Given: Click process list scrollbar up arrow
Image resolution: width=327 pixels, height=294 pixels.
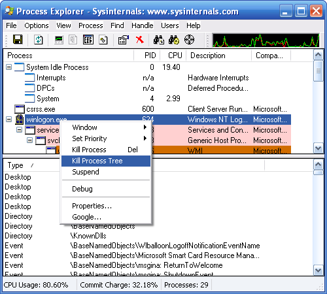Looking at the screenshot, I should [x=318, y=55].
